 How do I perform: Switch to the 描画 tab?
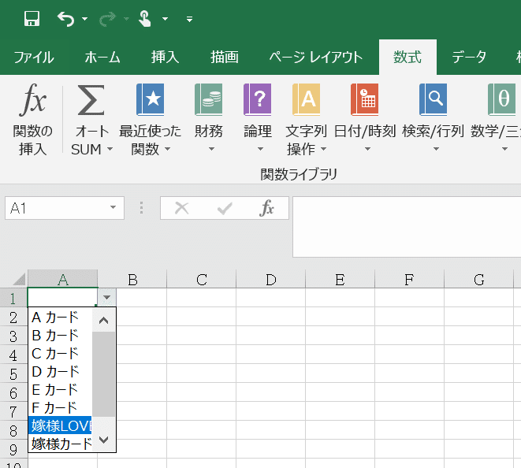click(x=225, y=58)
